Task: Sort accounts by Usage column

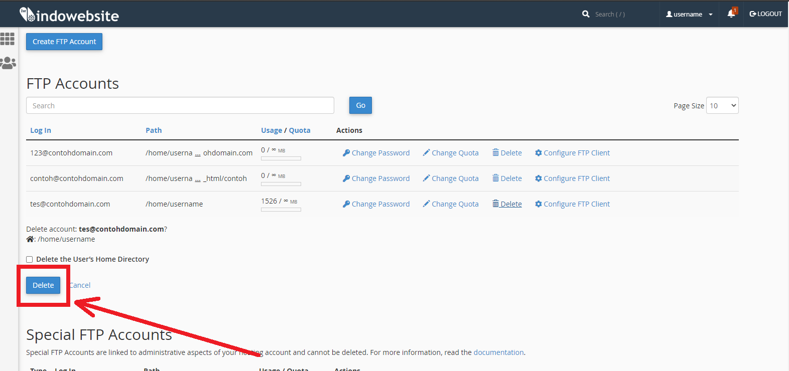Action: coord(271,130)
